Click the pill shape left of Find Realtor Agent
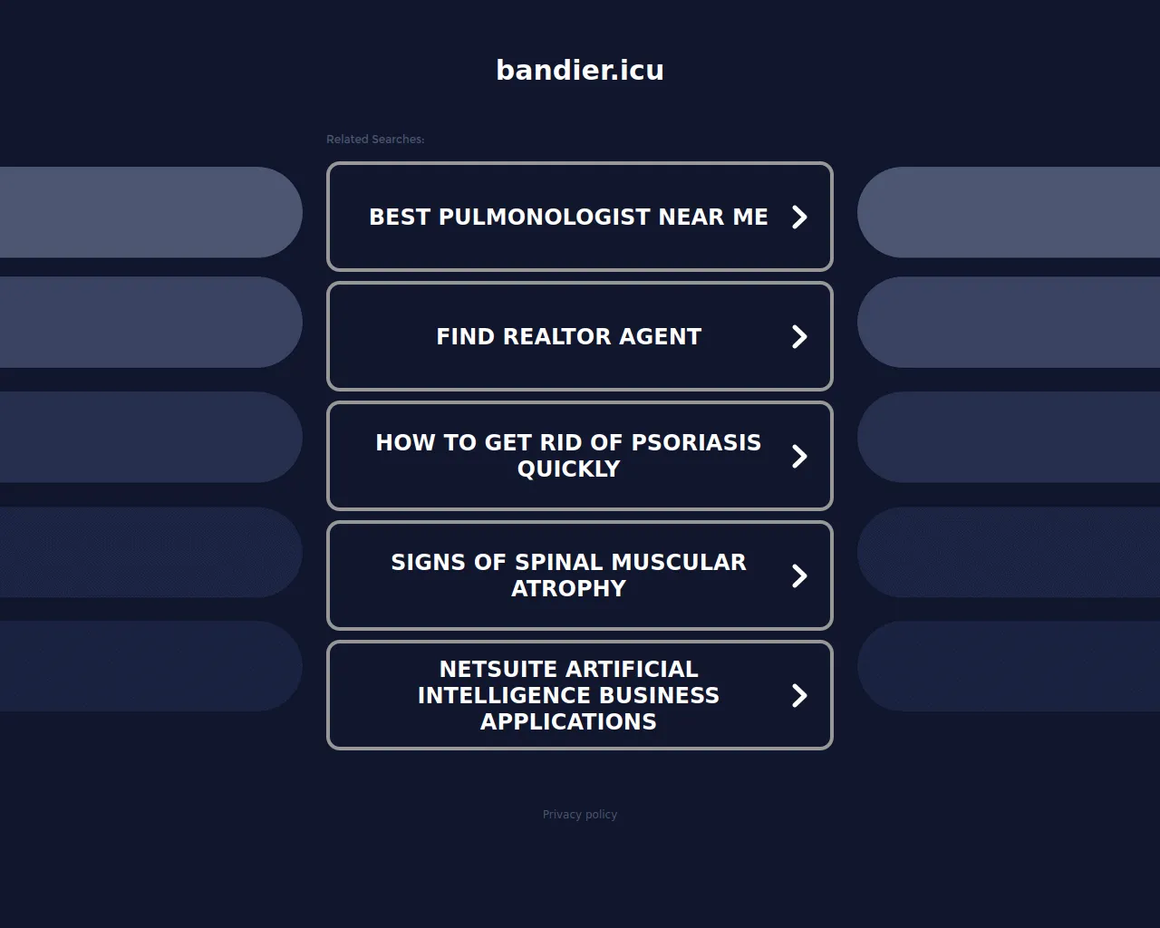The image size is (1160, 928). (150, 322)
